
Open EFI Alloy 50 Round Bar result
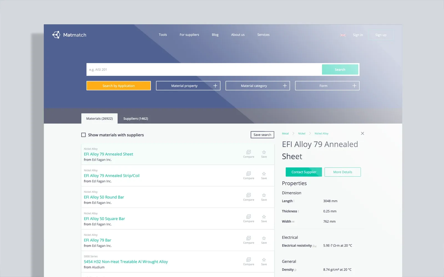pyautogui.click(x=104, y=197)
